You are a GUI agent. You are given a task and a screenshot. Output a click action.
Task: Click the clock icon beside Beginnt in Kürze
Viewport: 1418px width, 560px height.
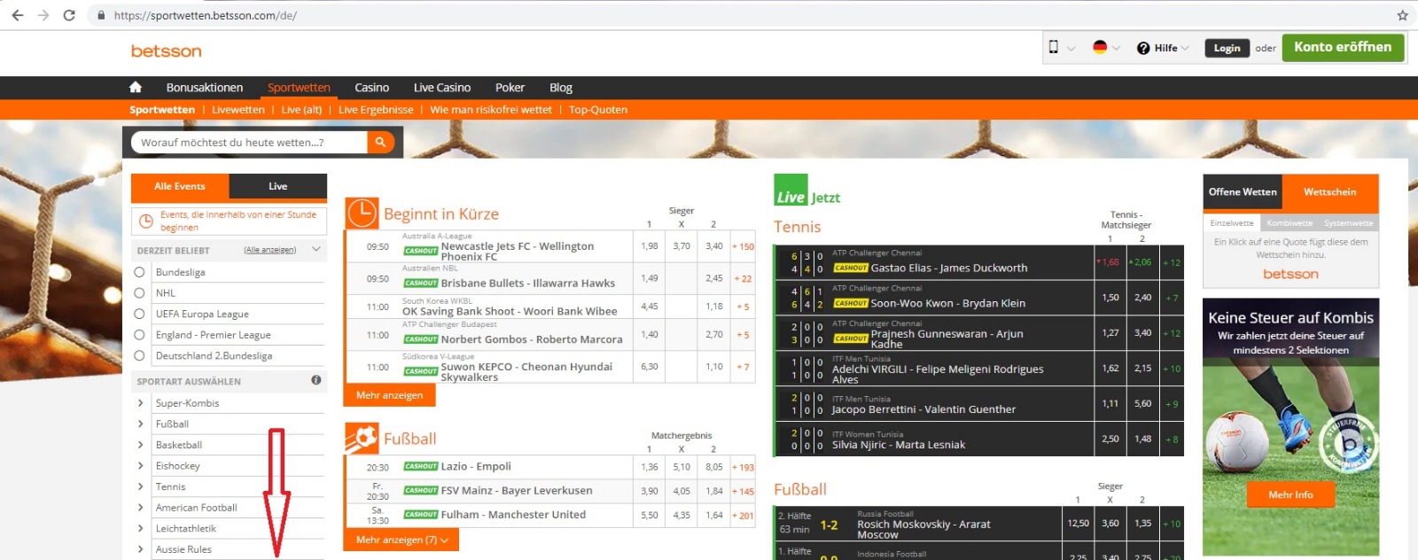(x=362, y=214)
